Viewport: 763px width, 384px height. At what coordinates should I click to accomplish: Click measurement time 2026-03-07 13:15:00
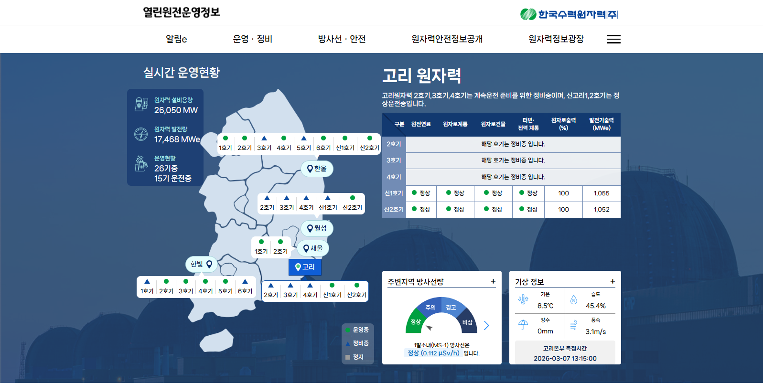(x=565, y=359)
